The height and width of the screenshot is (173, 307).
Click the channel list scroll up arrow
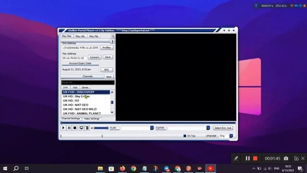click(x=112, y=92)
